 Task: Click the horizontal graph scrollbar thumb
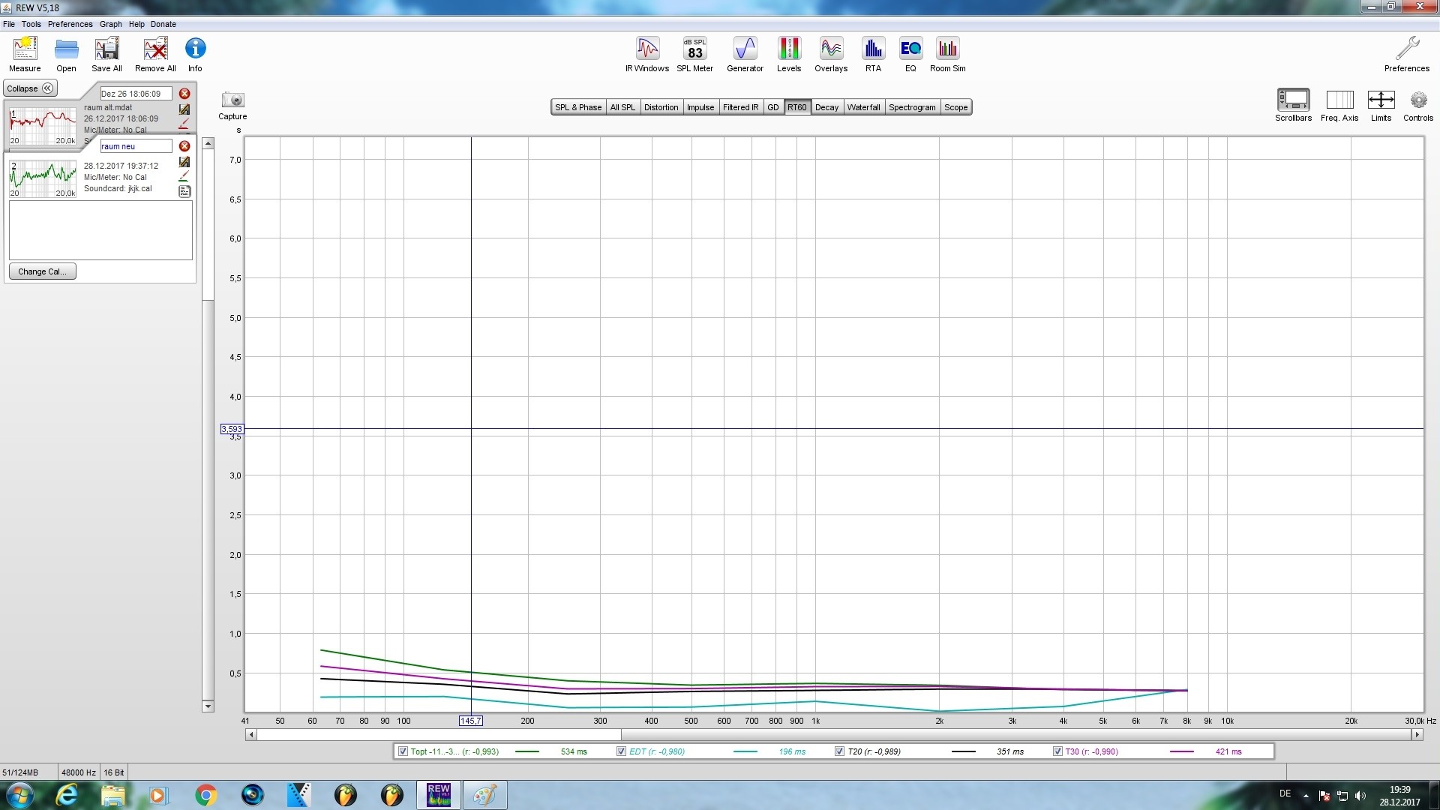[439, 735]
